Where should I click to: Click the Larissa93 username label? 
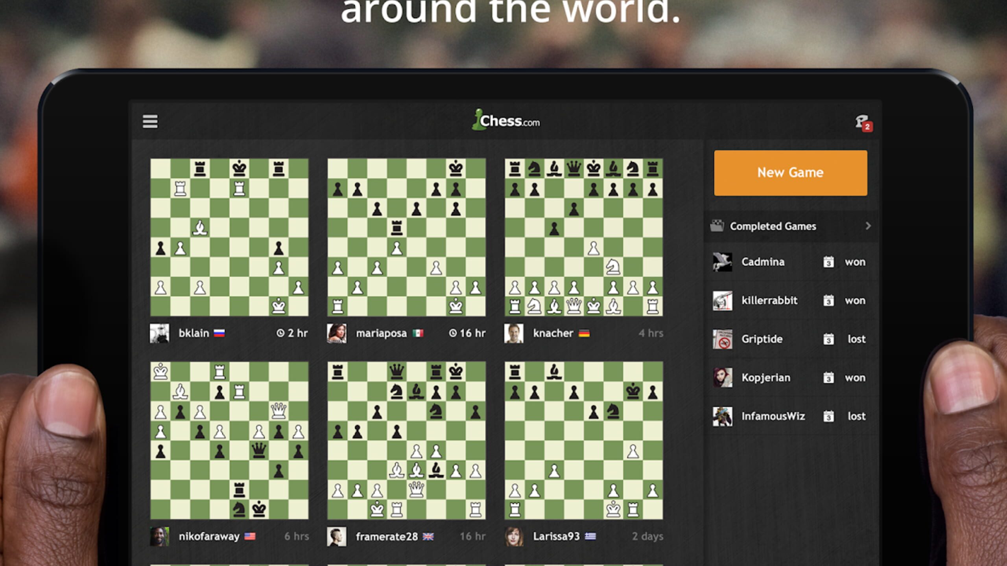[556, 537]
